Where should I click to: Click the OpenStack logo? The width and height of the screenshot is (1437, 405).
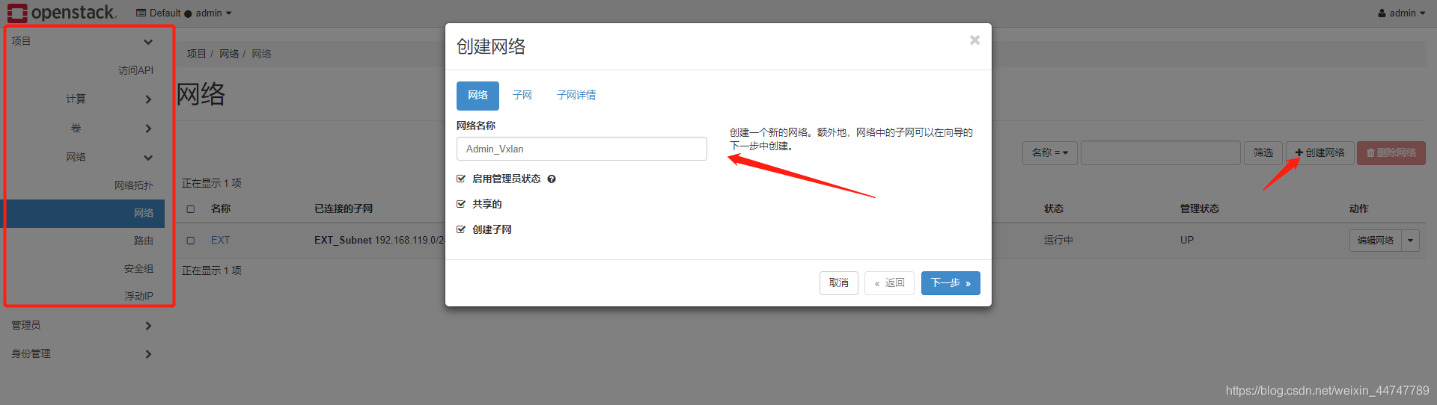[62, 13]
